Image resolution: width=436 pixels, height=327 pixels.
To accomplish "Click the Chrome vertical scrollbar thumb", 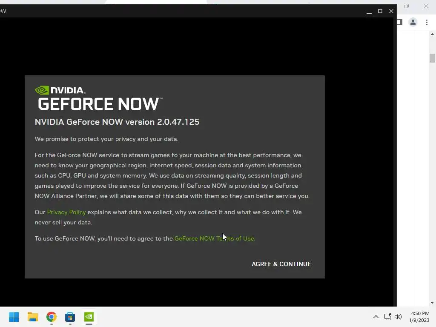I will pos(432,58).
